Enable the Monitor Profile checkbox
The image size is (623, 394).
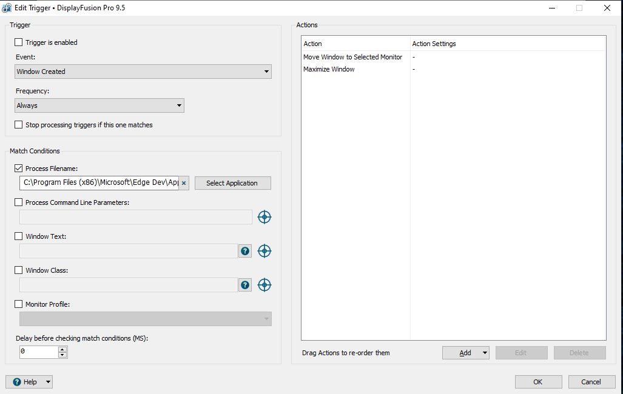click(x=19, y=304)
